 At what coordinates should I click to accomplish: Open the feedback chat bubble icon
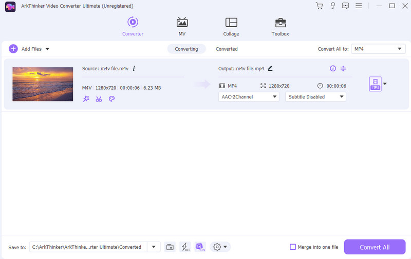(x=345, y=6)
